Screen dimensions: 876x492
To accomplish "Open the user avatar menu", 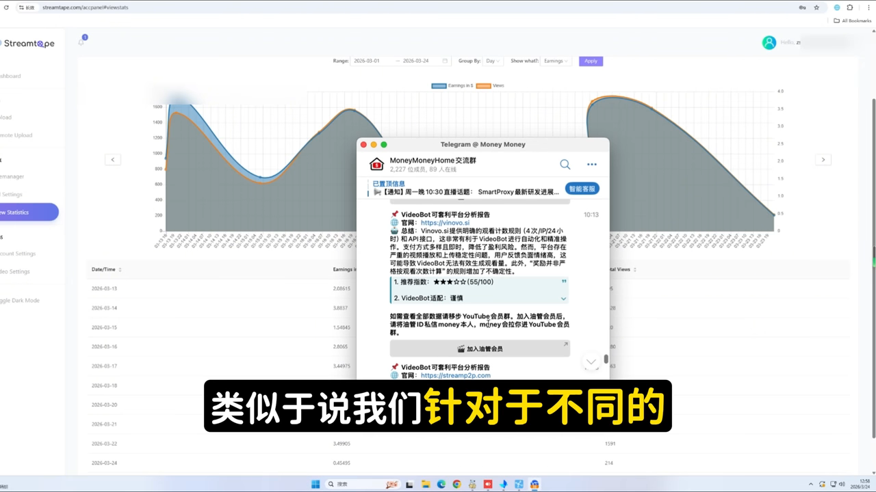I will point(769,42).
